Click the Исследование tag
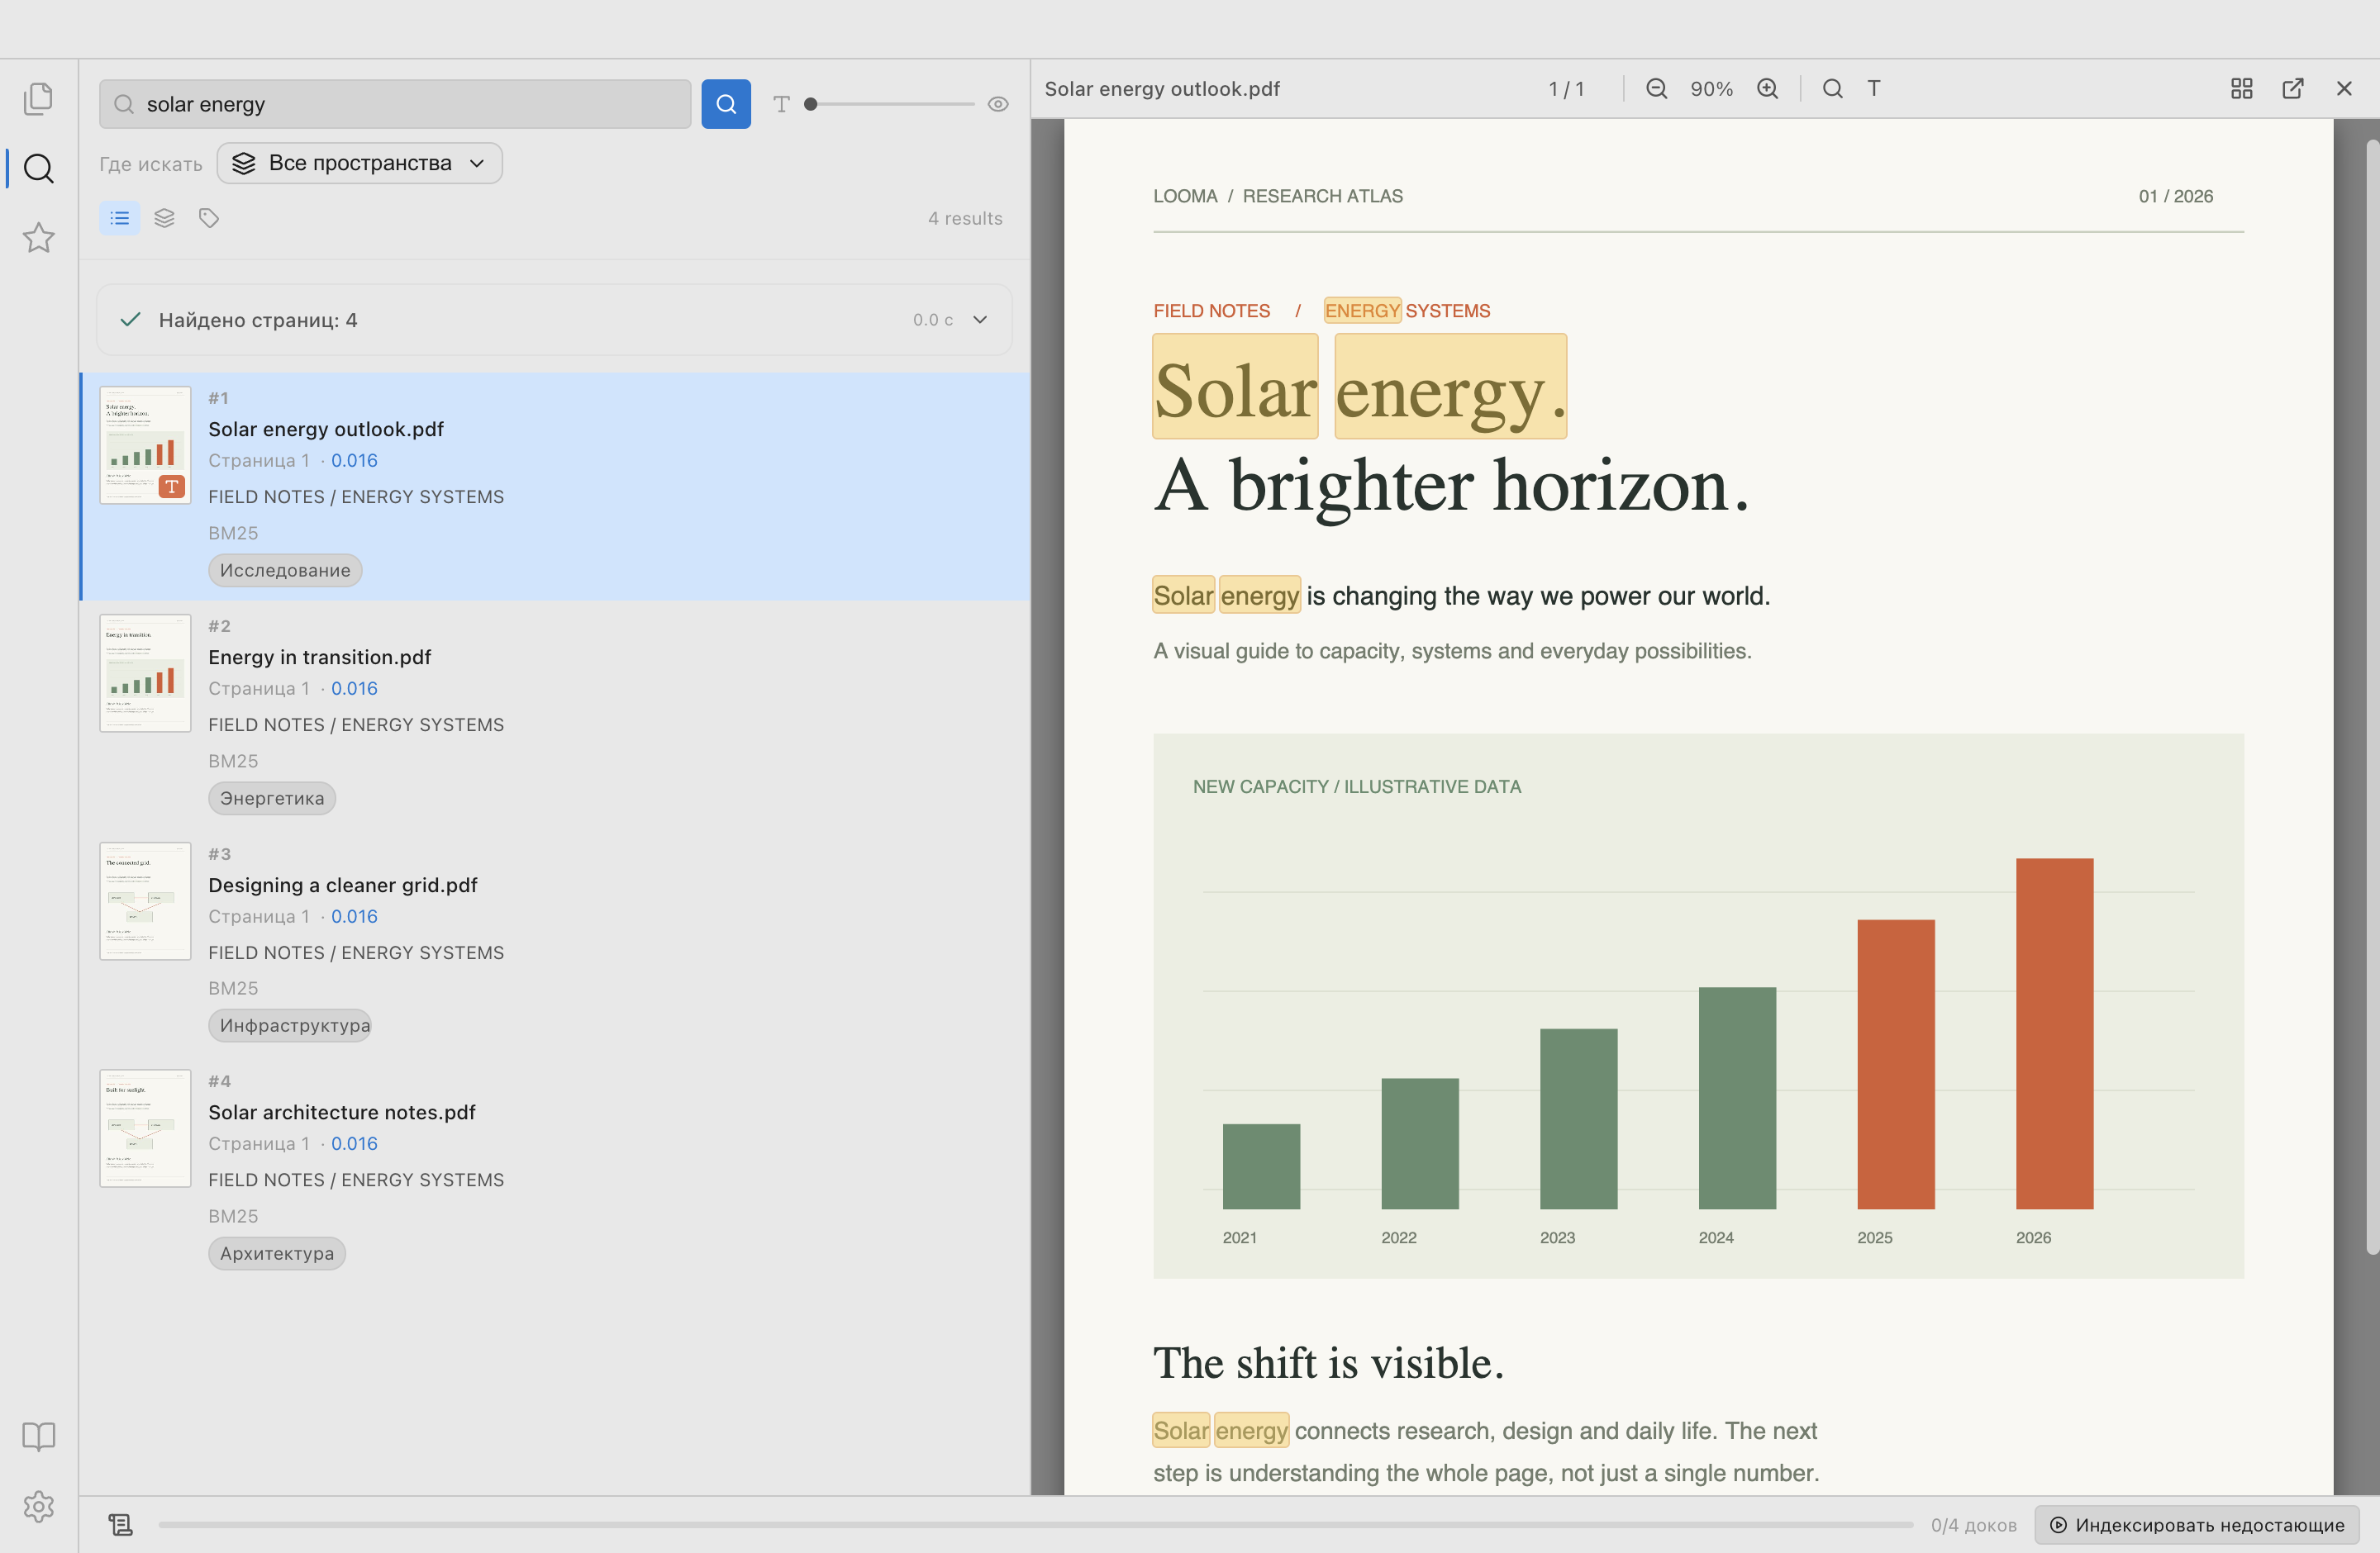This screenshot has width=2380, height=1553. [x=285, y=571]
